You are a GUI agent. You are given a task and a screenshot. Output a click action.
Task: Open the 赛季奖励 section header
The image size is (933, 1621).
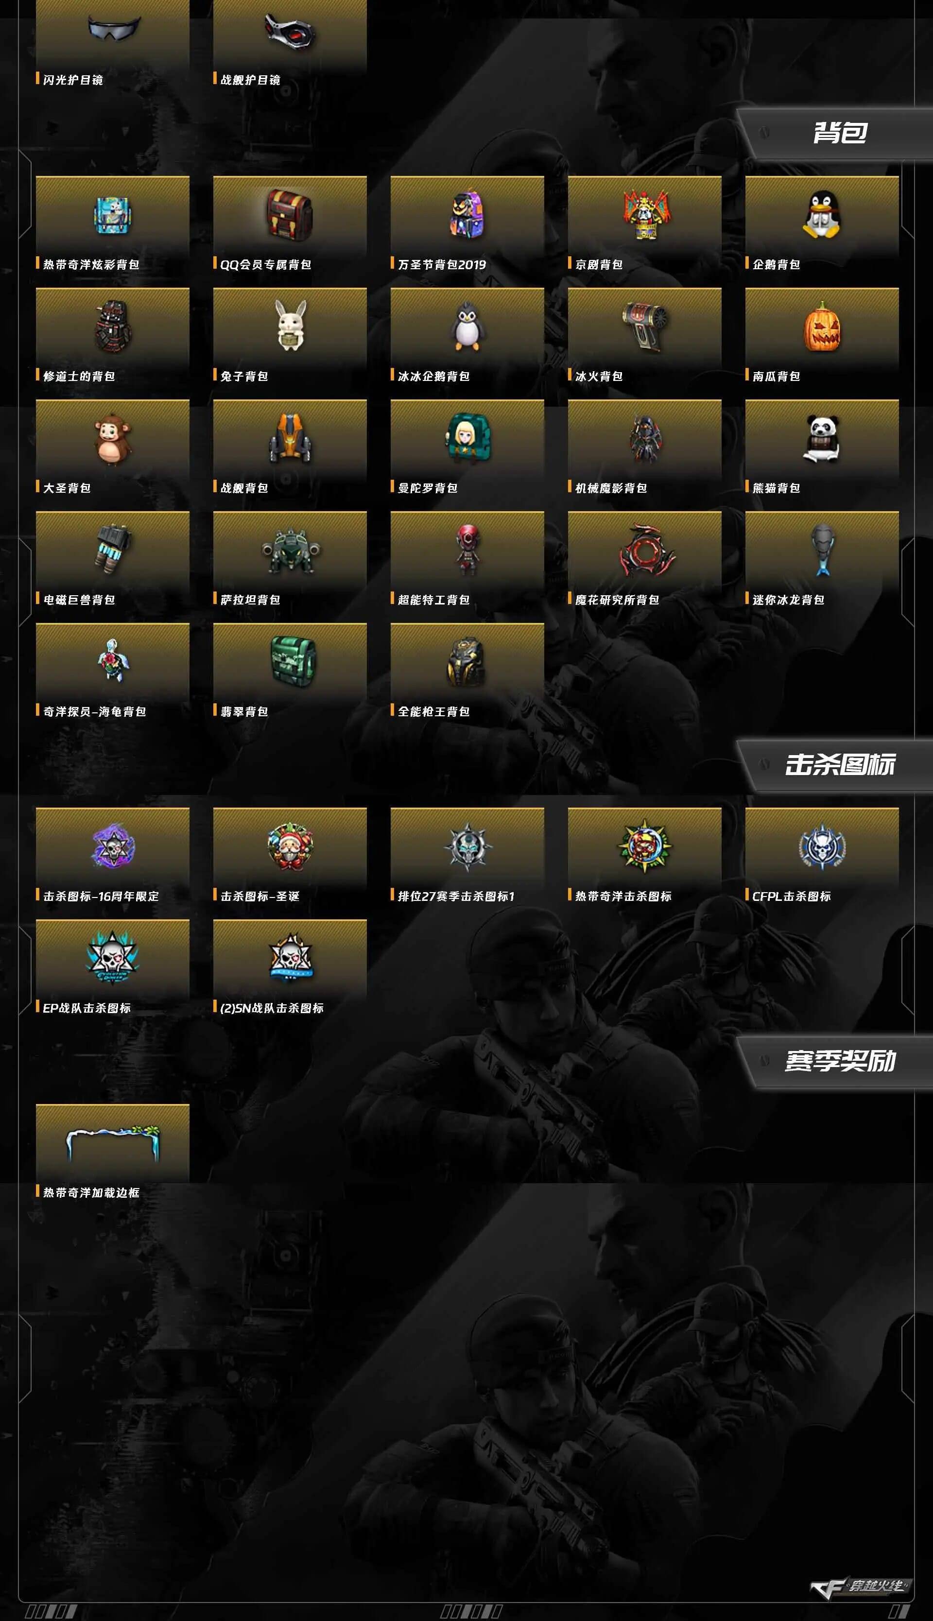click(840, 1062)
